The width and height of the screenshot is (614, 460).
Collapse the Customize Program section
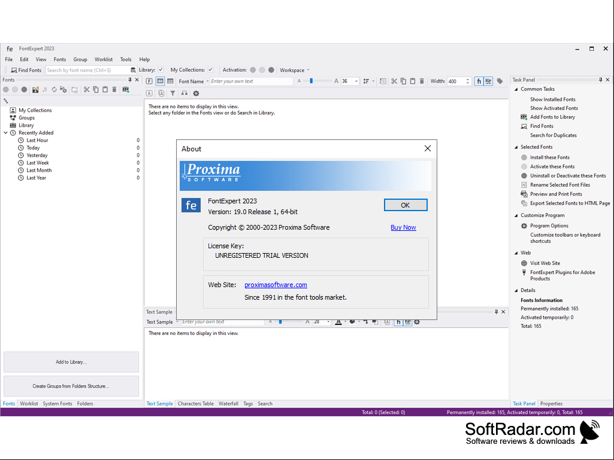pyautogui.click(x=516, y=215)
